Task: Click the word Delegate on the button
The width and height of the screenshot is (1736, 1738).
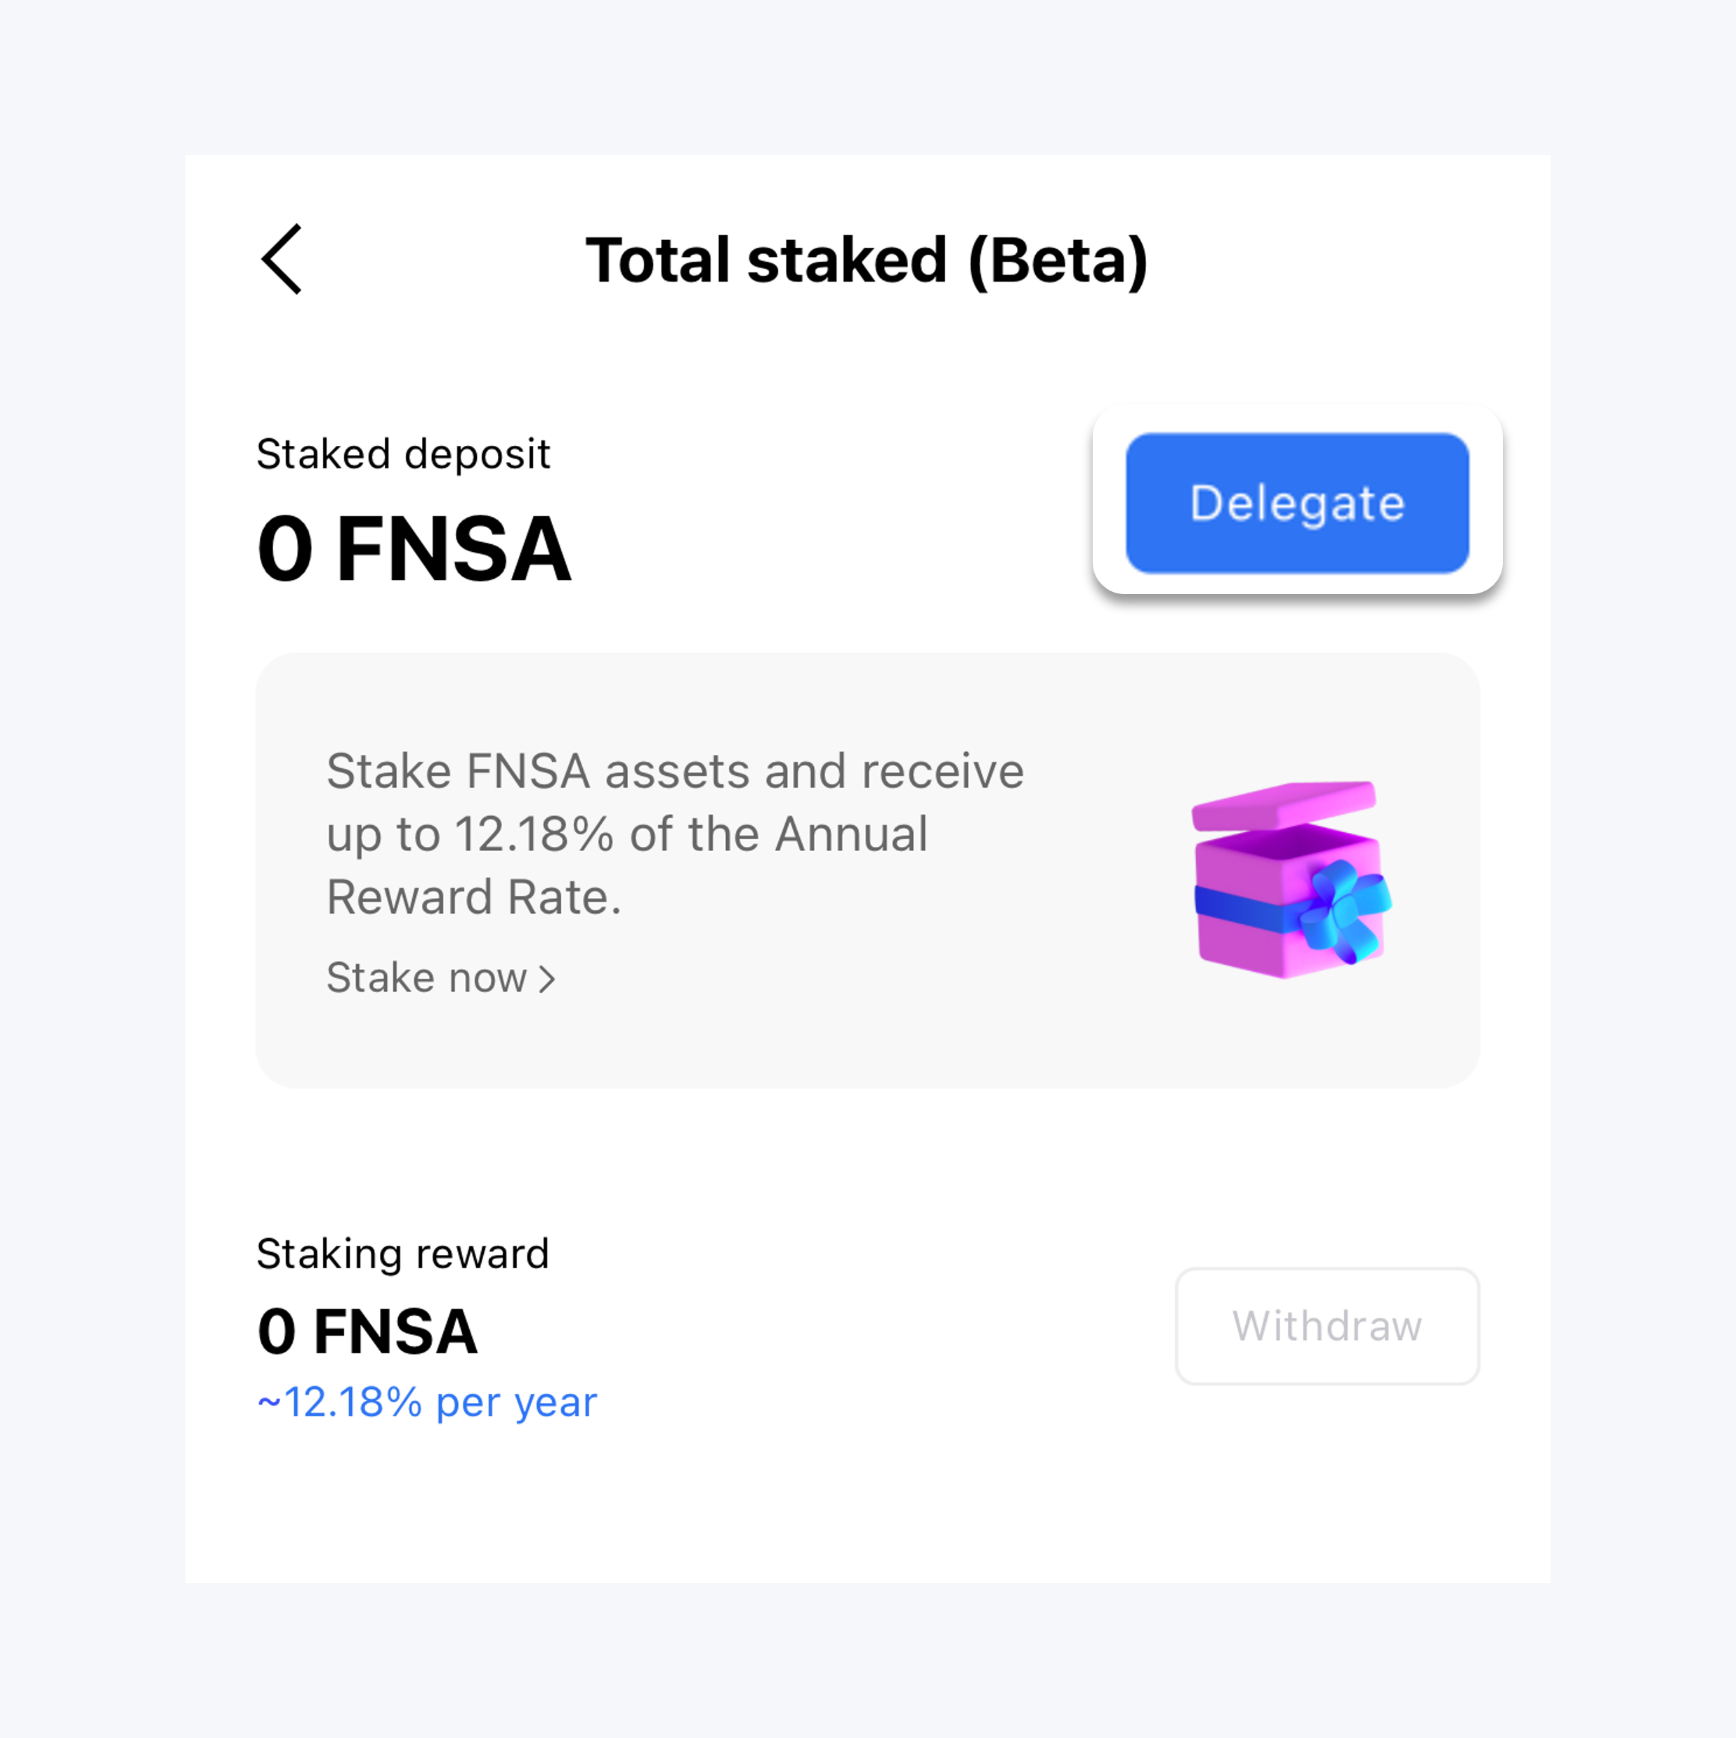Action: pos(1297,503)
